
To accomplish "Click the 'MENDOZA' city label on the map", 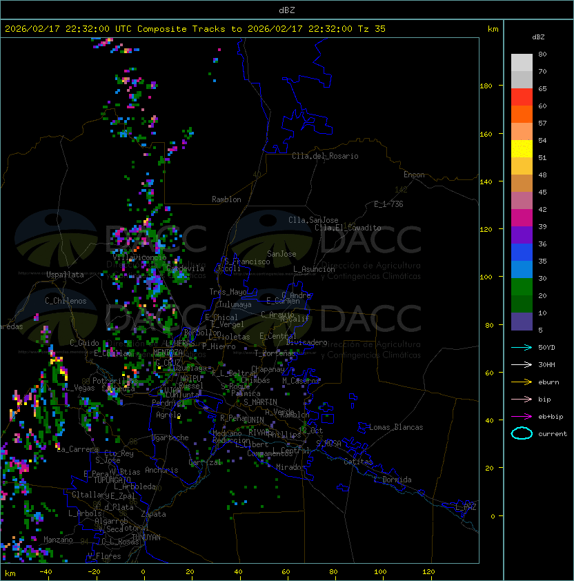I will coord(168,352).
